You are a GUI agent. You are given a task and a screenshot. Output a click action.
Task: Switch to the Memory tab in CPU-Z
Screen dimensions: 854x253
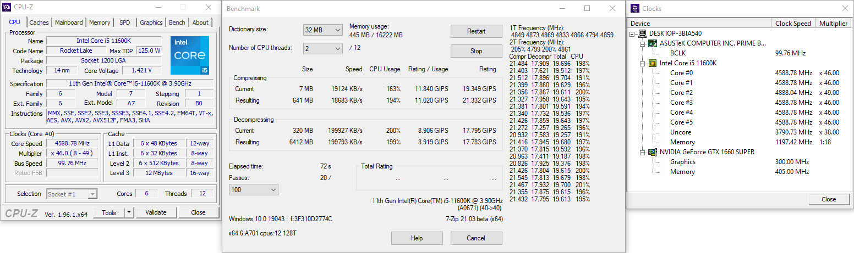pos(100,23)
